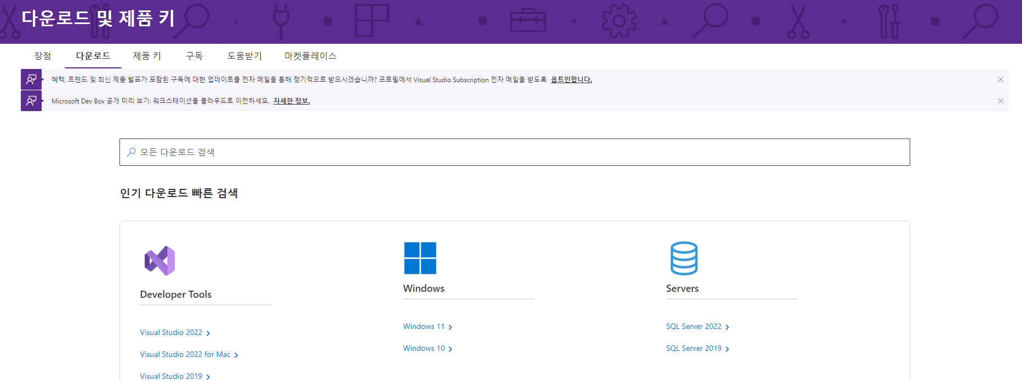This screenshot has height=381, width=1022.
Task: Click the chevron next to Visual Studio 2022
Action: pyautogui.click(x=208, y=333)
